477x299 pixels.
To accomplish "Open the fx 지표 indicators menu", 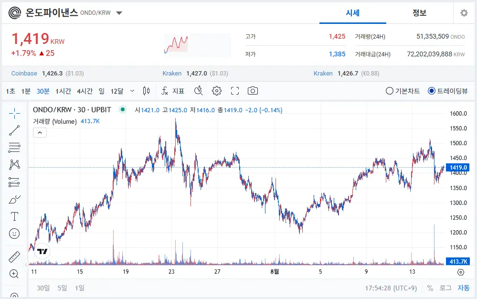I will pyautogui.click(x=173, y=91).
